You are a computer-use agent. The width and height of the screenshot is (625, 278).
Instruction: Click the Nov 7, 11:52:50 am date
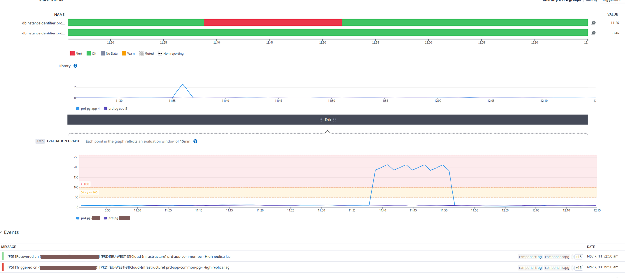click(x=603, y=256)
